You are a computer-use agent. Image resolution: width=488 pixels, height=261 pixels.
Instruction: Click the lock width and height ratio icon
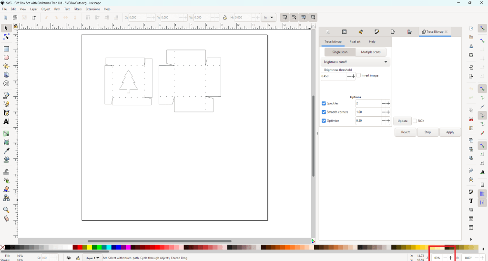coord(225,18)
